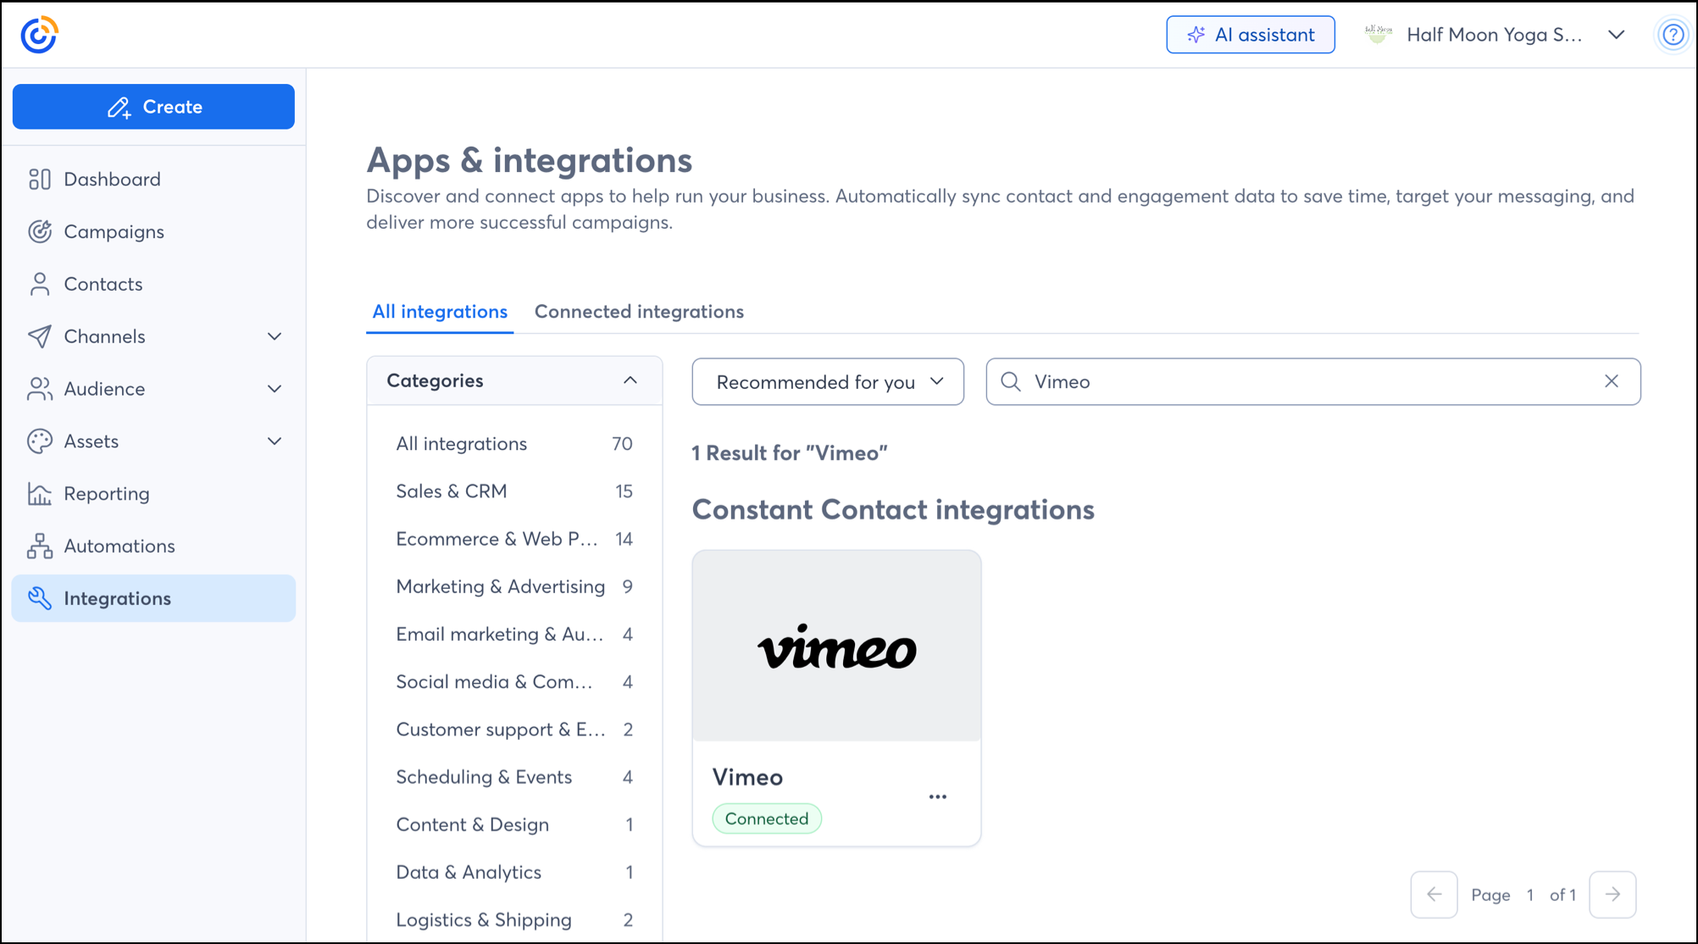Expand the Audience sidebar section
Image resolution: width=1698 pixels, height=944 pixels.
[274, 389]
